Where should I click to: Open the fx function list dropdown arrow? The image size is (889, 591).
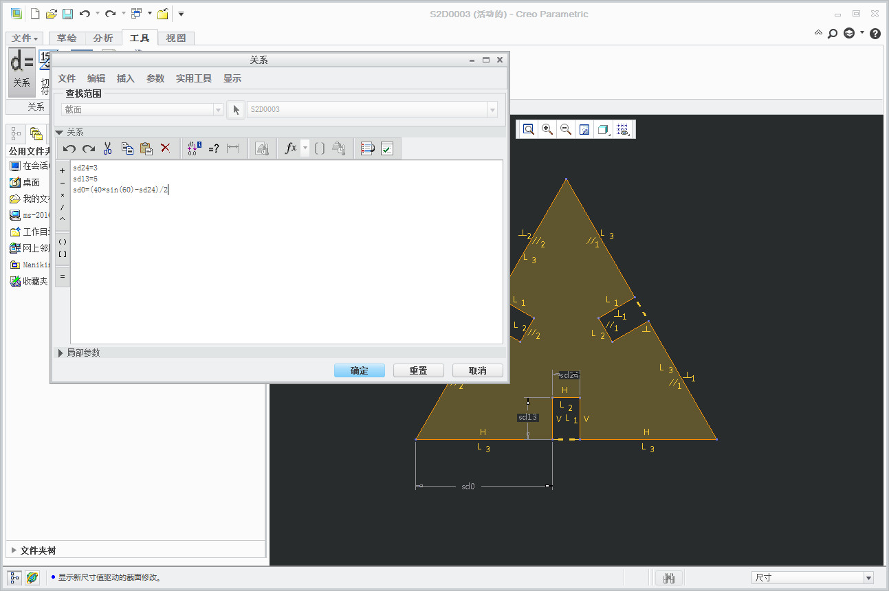[305, 148]
